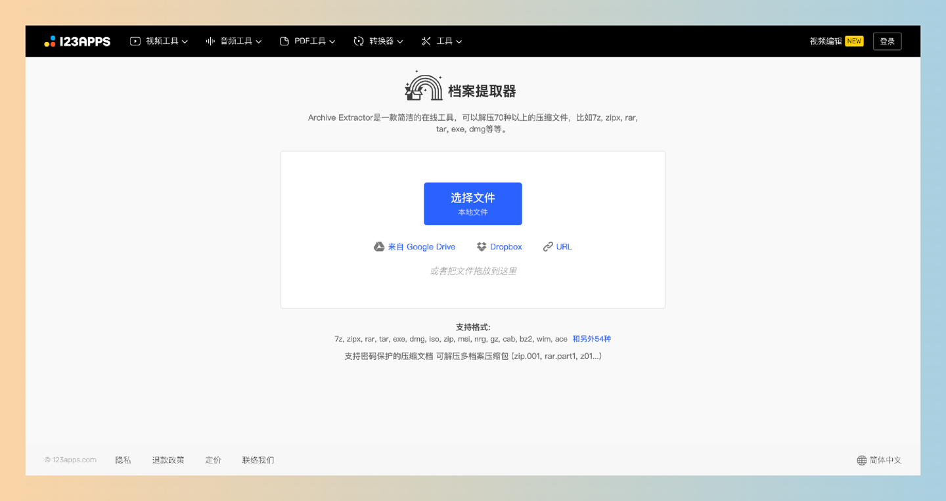
Task: Select the video tools camera icon
Action: (135, 41)
